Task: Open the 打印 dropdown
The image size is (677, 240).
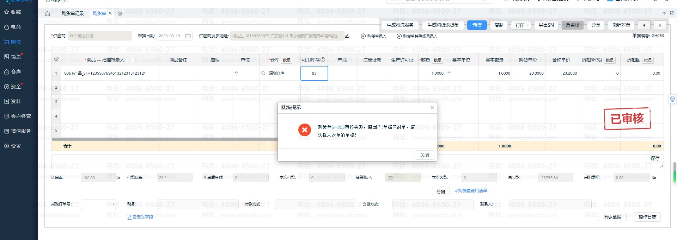Action: tap(521, 25)
